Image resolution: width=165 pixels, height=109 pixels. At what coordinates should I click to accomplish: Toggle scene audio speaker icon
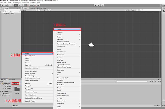42,10
